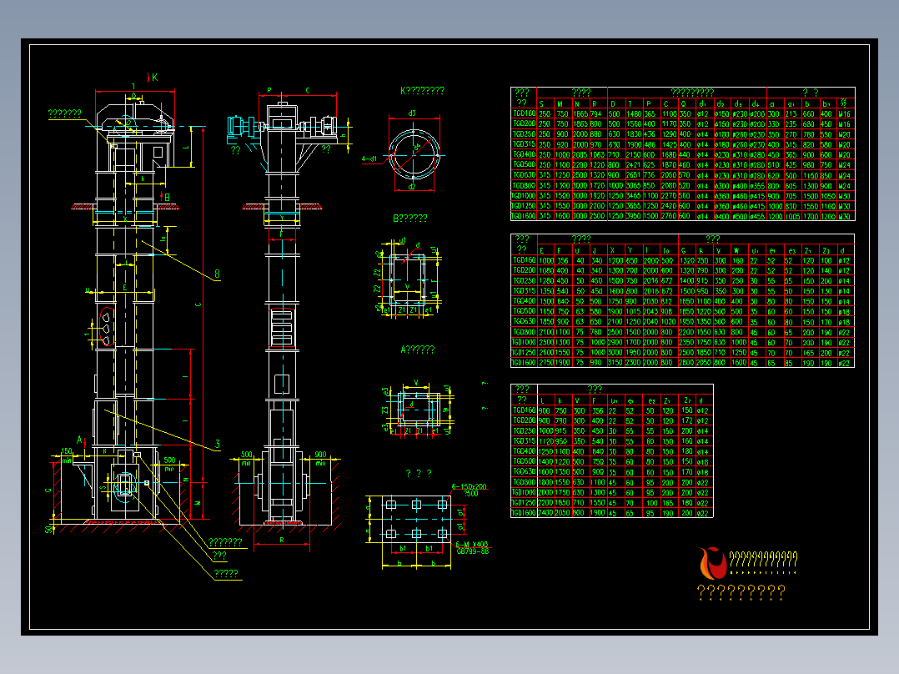Screen dimensions: 899x674
Task: Click the value 3950 in the TGD1600 row
Action: point(632,216)
